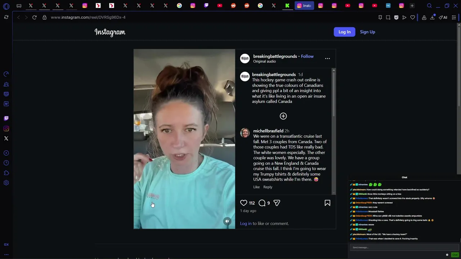Like the reel with heart icon

point(244,203)
